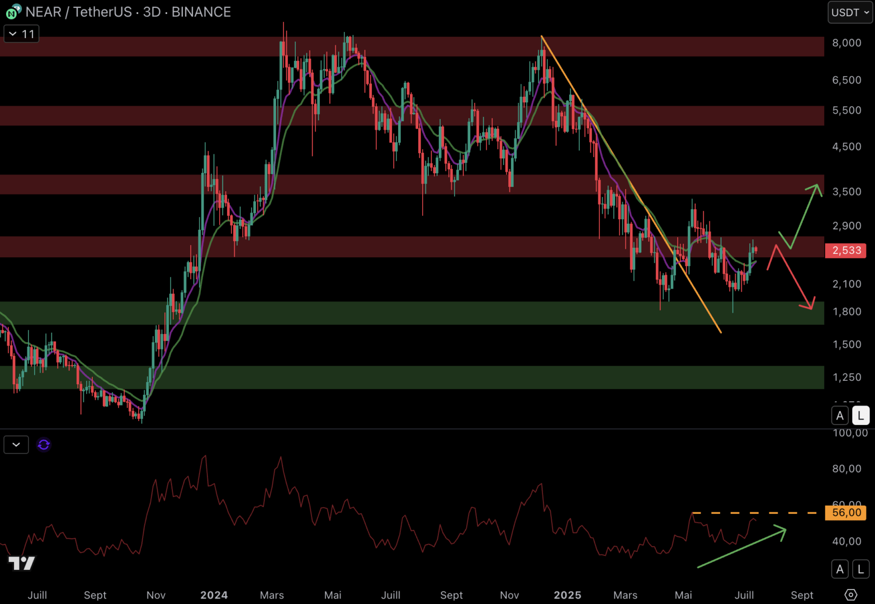Open chart settings gear icon

[x=851, y=594]
